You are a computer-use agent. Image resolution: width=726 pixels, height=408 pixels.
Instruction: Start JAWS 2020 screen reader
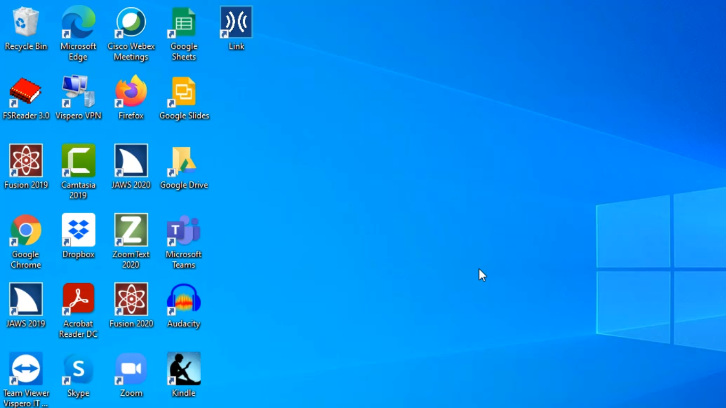coord(131,160)
